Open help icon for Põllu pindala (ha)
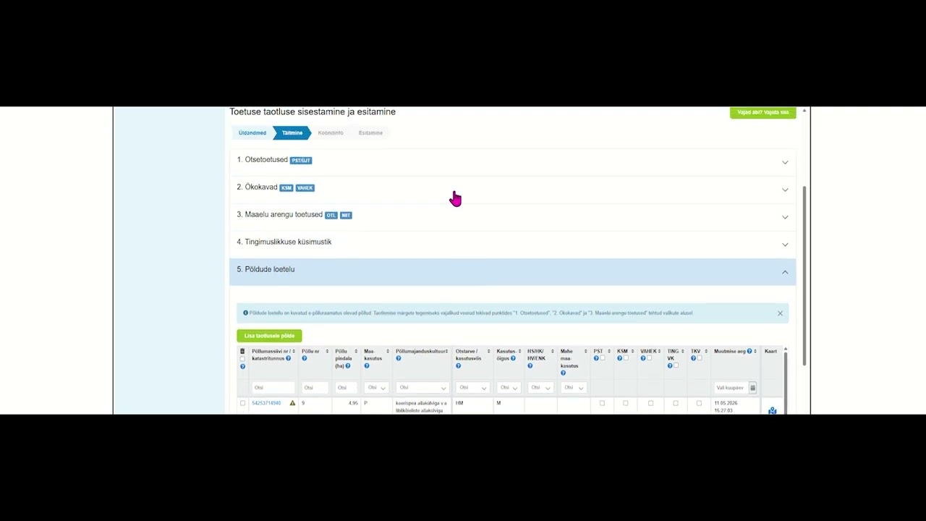This screenshot has height=521, width=926. coord(348,365)
